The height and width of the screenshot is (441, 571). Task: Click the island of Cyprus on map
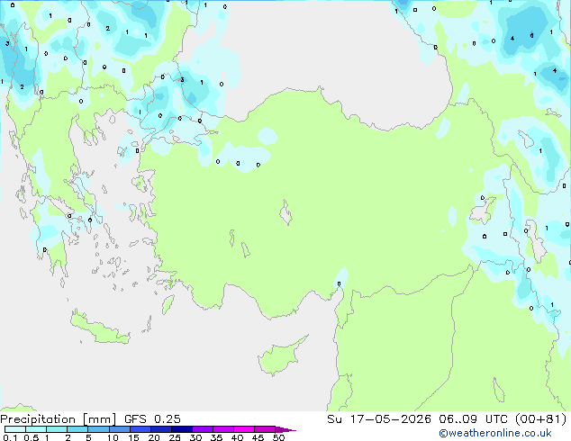[x=280, y=357]
